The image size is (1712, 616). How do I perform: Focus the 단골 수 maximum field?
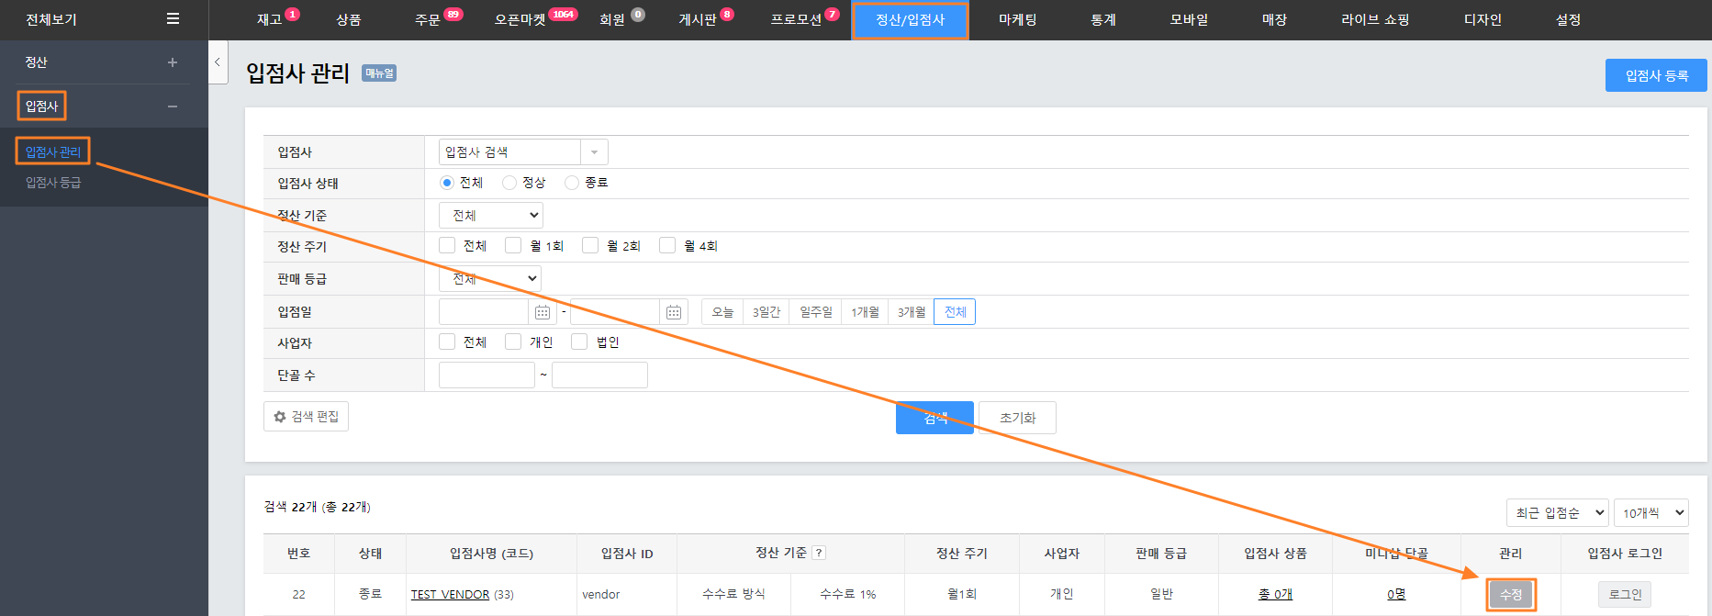[599, 375]
